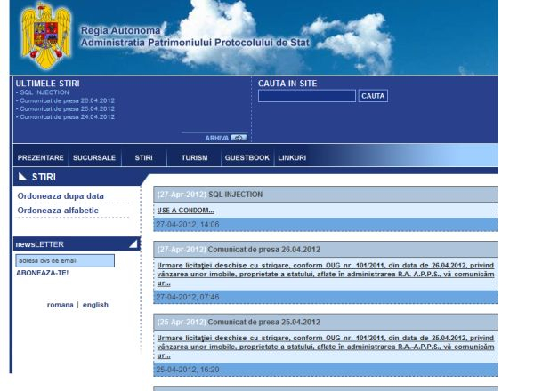The image size is (534, 391).
Task: Select TURISM in the navigation bar
Action: point(194,158)
